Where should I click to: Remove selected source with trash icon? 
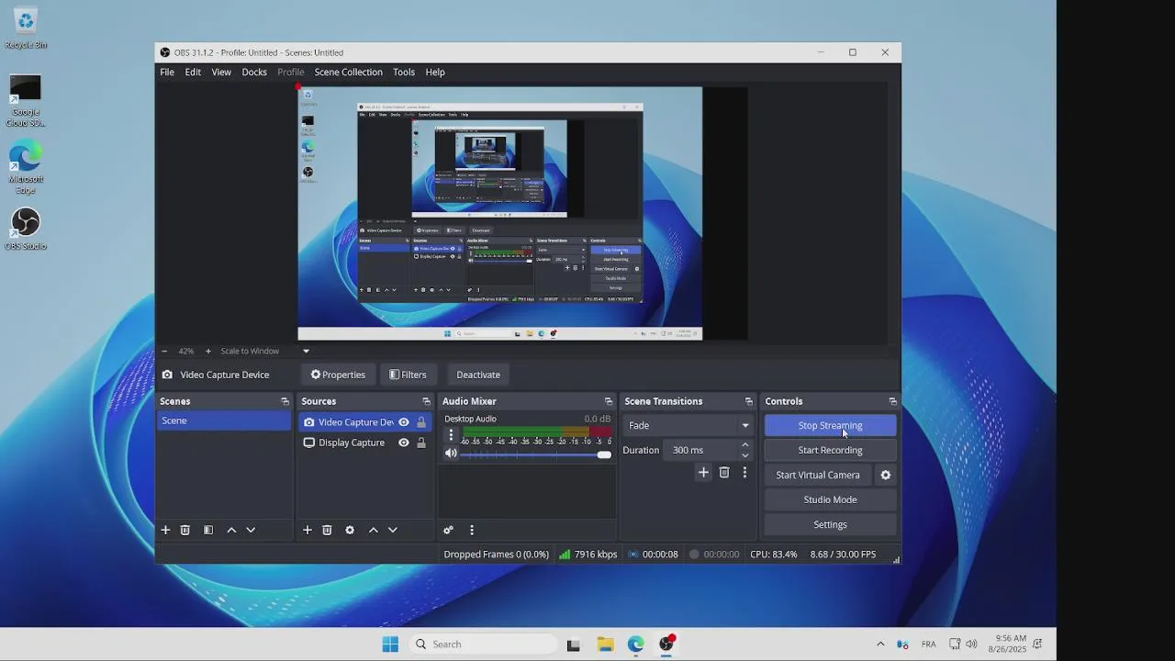point(327,530)
